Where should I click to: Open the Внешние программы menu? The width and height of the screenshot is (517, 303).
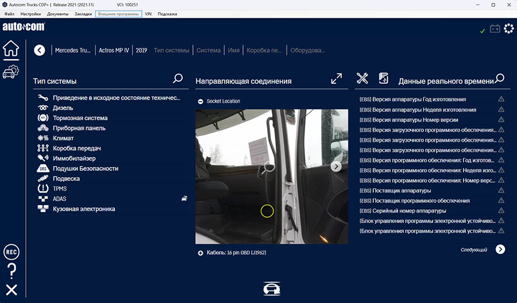coord(118,13)
